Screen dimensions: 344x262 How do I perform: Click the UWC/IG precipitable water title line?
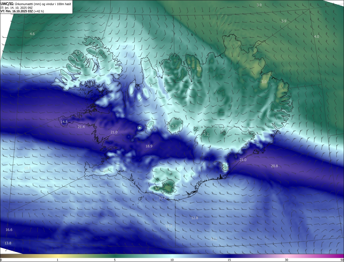[36, 4]
